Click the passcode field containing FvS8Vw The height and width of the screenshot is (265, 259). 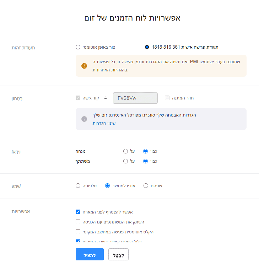point(135,98)
